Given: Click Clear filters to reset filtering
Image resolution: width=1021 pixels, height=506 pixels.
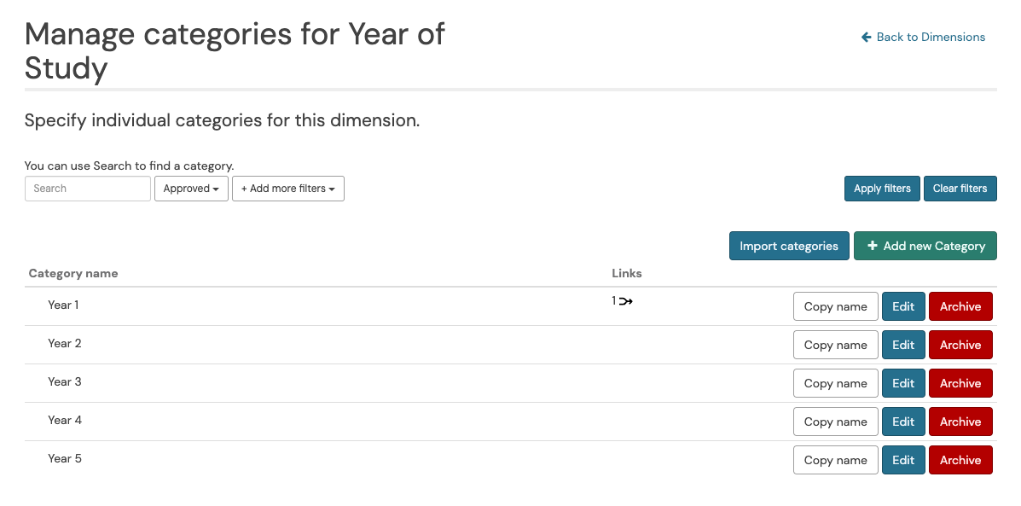Looking at the screenshot, I should (x=960, y=188).
